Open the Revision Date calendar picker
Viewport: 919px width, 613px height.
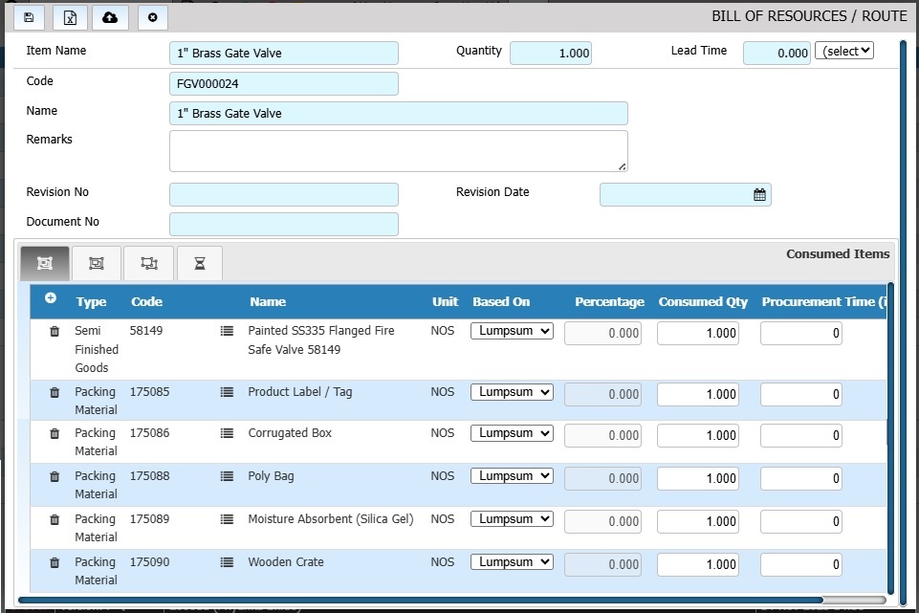(759, 194)
